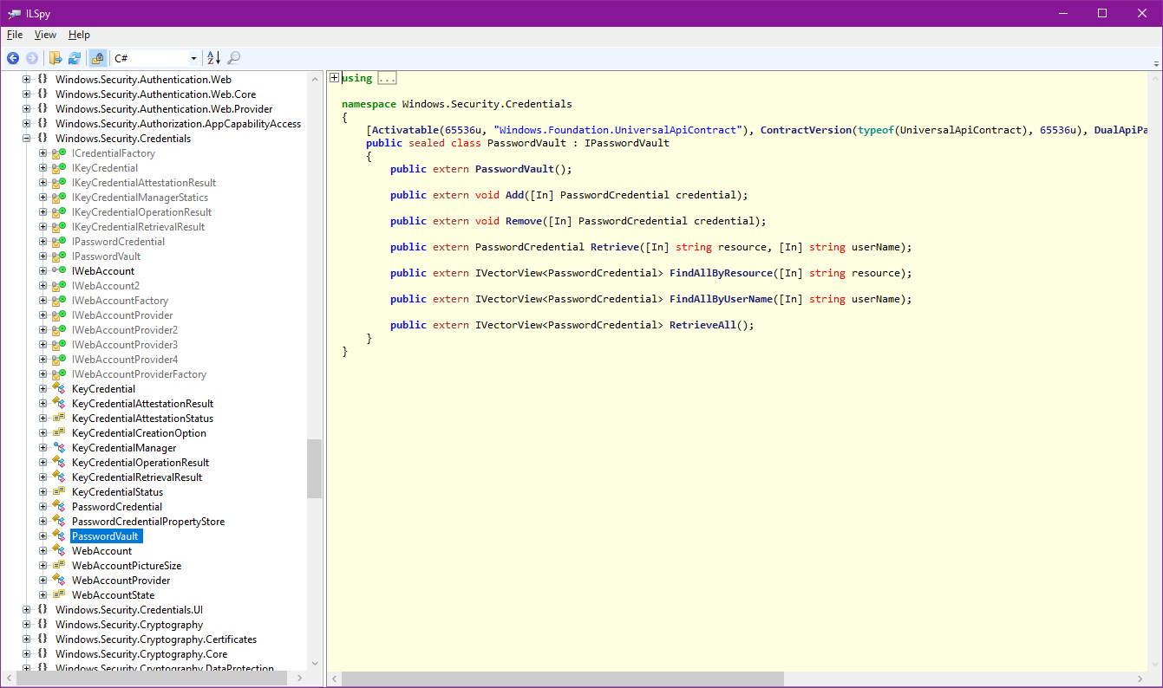Select PasswordCredential class in tree
Image resolution: width=1163 pixels, height=688 pixels.
pyautogui.click(x=117, y=507)
